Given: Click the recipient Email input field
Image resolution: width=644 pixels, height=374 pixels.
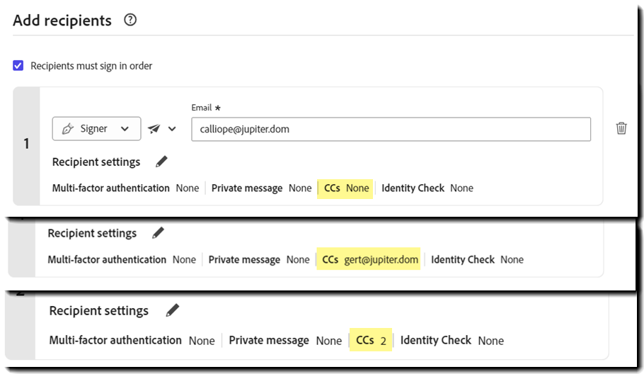Looking at the screenshot, I should (391, 129).
